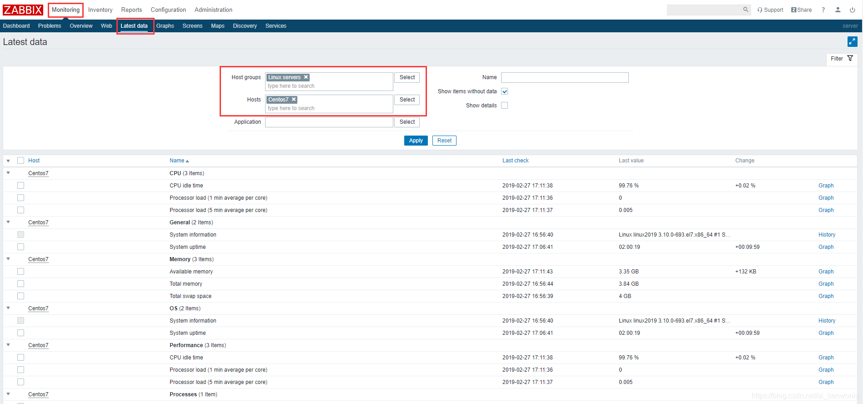The height and width of the screenshot is (404, 863).
Task: Click the power sign-out icon
Action: 853,10
